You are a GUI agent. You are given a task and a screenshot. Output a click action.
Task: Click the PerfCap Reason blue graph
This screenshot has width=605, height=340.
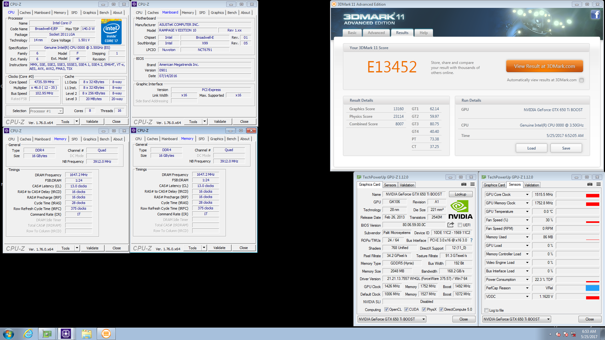(578, 288)
